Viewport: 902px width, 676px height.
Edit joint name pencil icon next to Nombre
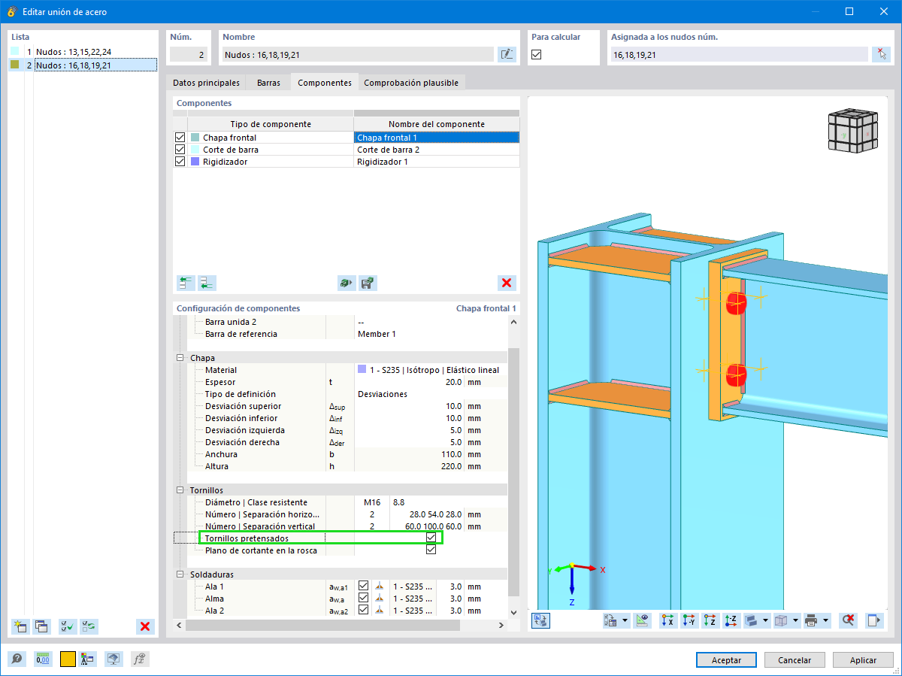507,53
